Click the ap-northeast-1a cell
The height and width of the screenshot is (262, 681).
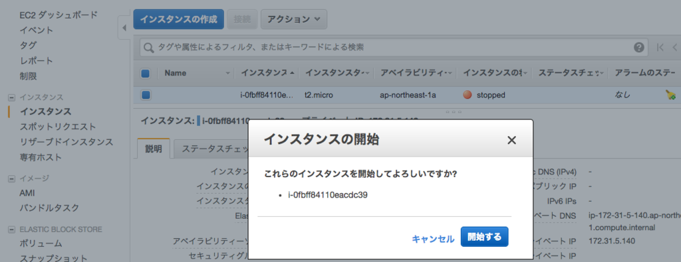(408, 95)
